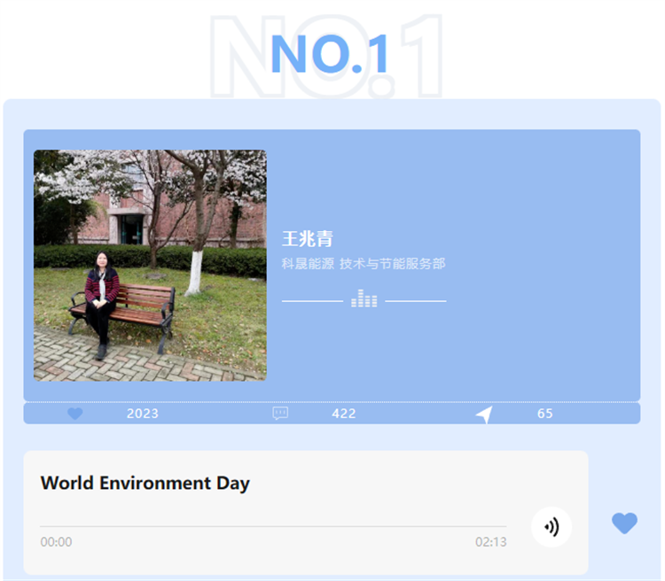Select the name 王兆青
Screen dimensions: 665x581
pos(308,238)
